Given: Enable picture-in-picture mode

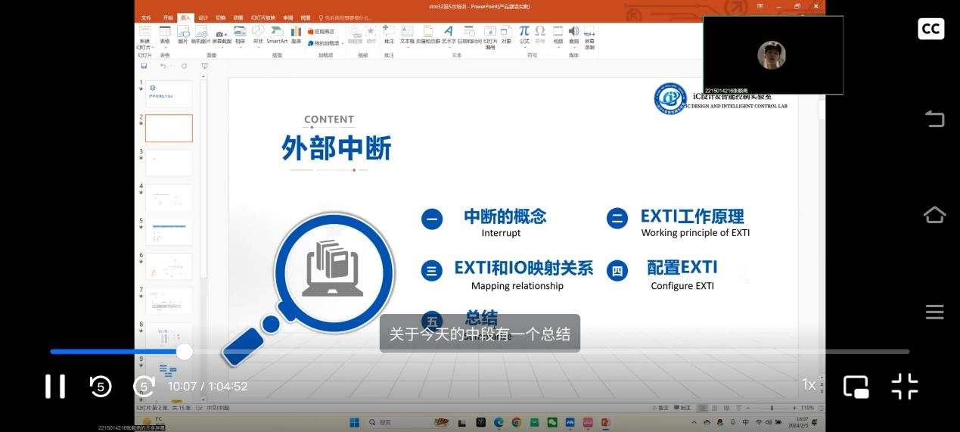Looking at the screenshot, I should point(856,386).
